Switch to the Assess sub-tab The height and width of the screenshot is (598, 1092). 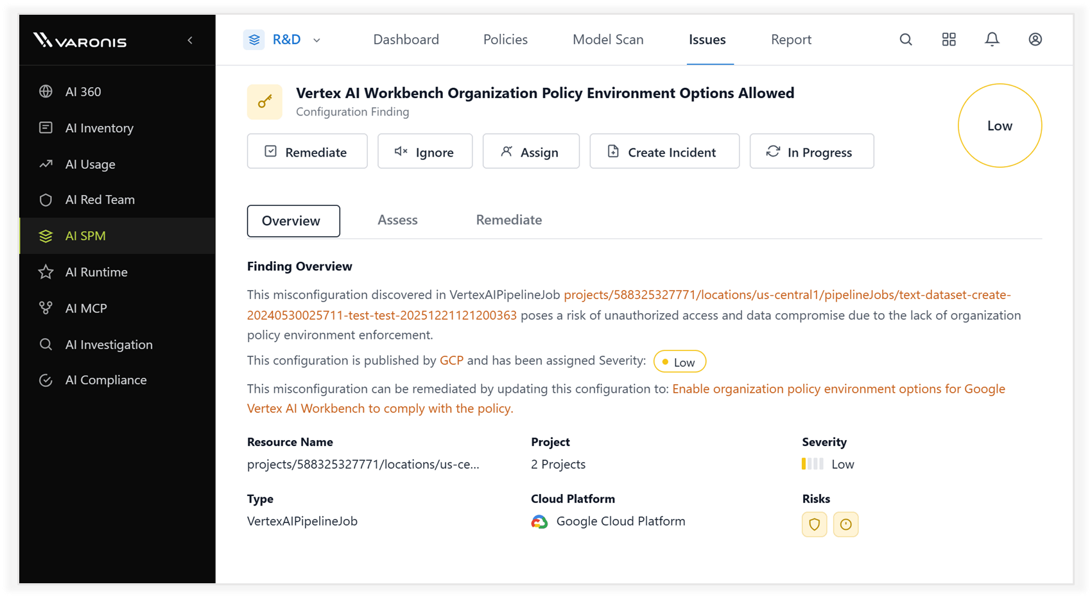tap(397, 220)
